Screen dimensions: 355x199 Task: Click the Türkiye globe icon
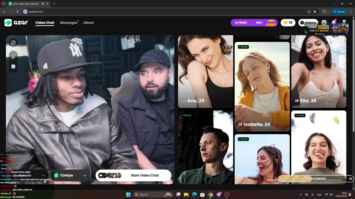(56, 176)
